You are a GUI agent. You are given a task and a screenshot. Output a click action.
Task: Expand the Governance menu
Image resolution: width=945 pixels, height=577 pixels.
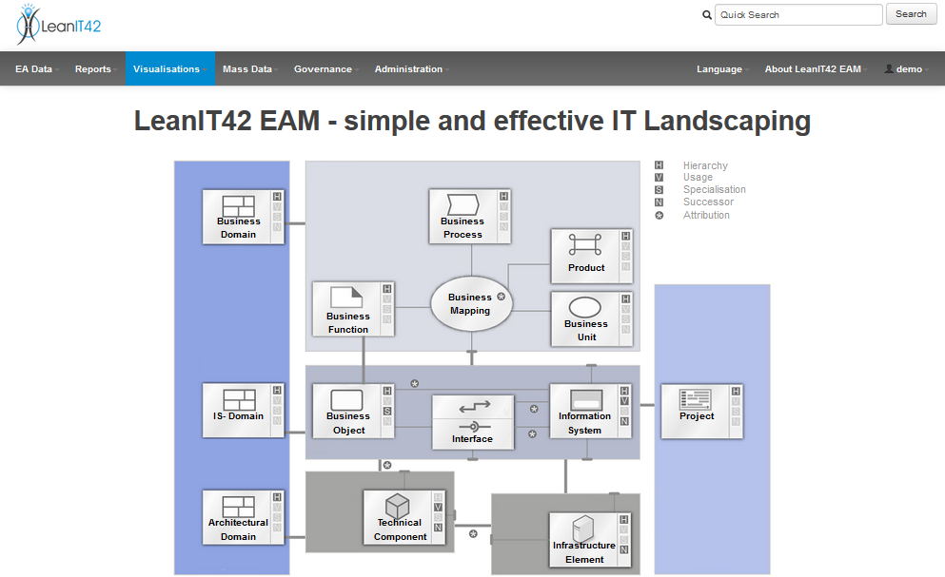pyautogui.click(x=324, y=68)
